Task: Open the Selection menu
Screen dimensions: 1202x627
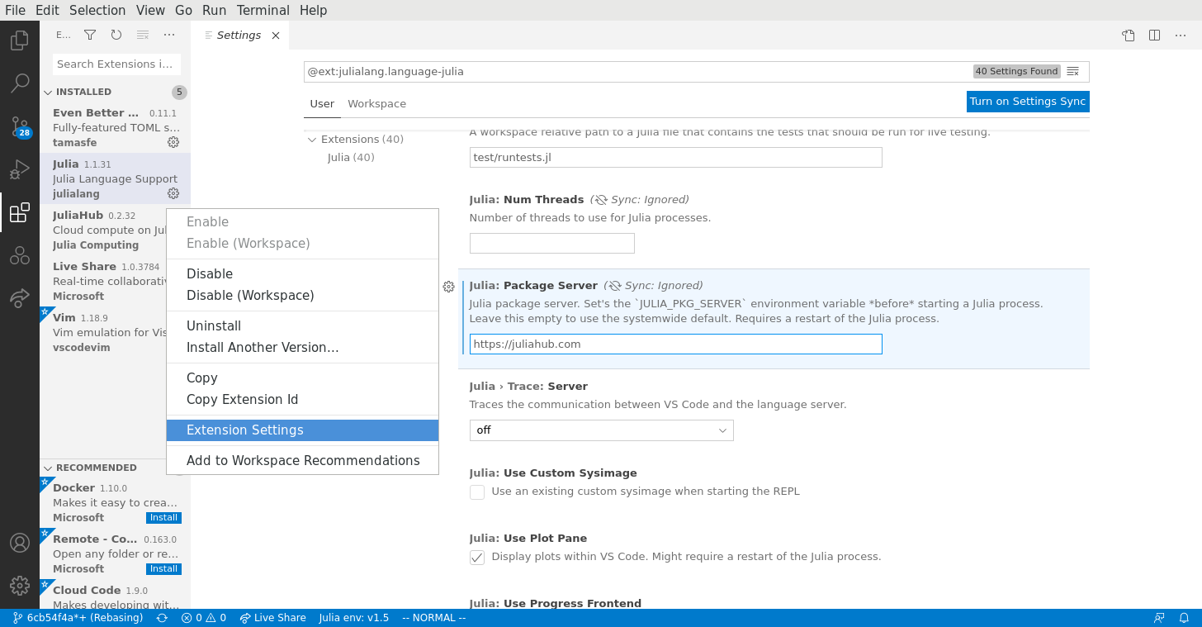Action: click(x=97, y=10)
